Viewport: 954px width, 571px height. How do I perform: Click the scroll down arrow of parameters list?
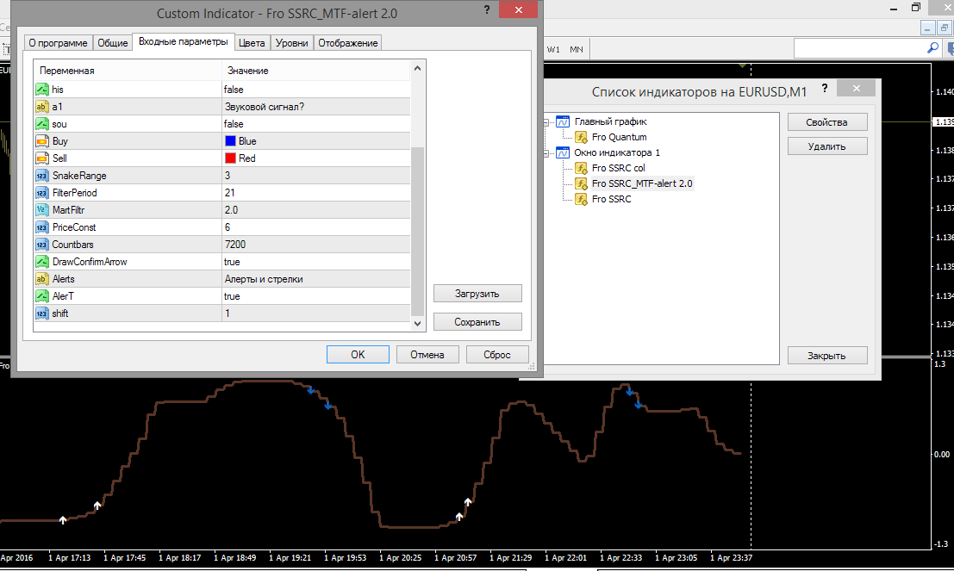coord(417,324)
